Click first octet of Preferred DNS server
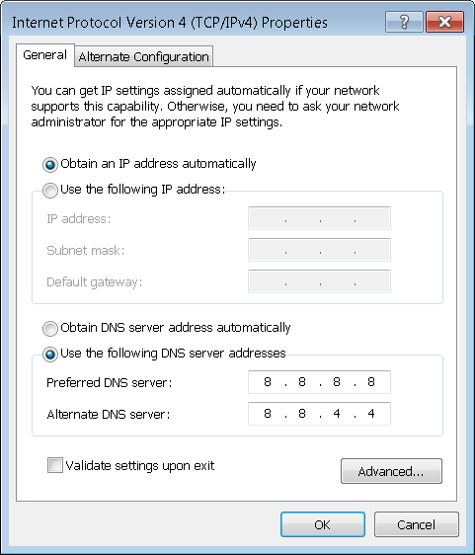475x555 pixels. [268, 382]
